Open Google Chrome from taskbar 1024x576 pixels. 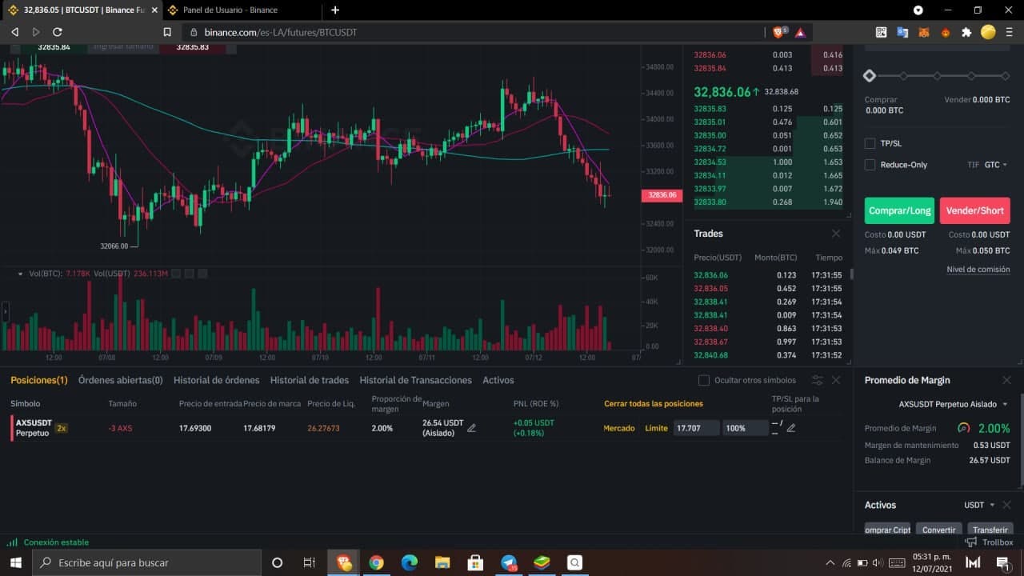(x=376, y=562)
